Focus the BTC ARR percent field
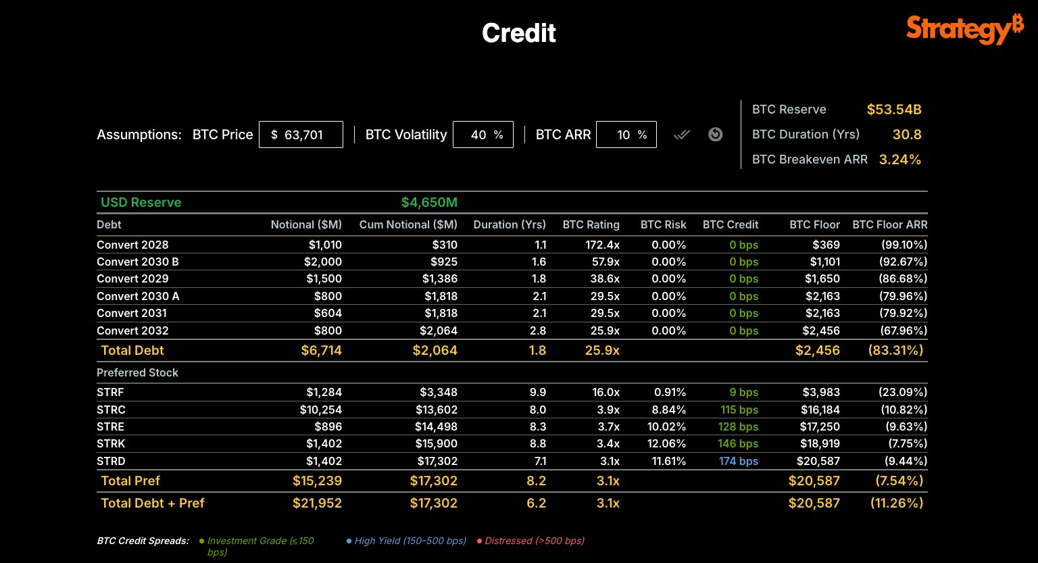The image size is (1038, 563). point(626,134)
